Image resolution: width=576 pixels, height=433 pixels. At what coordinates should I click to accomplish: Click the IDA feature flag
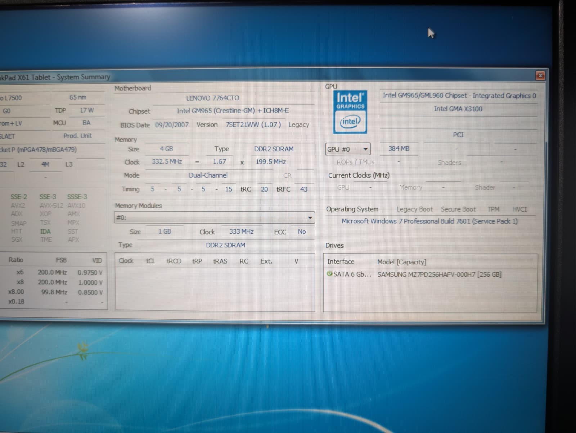tap(45, 231)
